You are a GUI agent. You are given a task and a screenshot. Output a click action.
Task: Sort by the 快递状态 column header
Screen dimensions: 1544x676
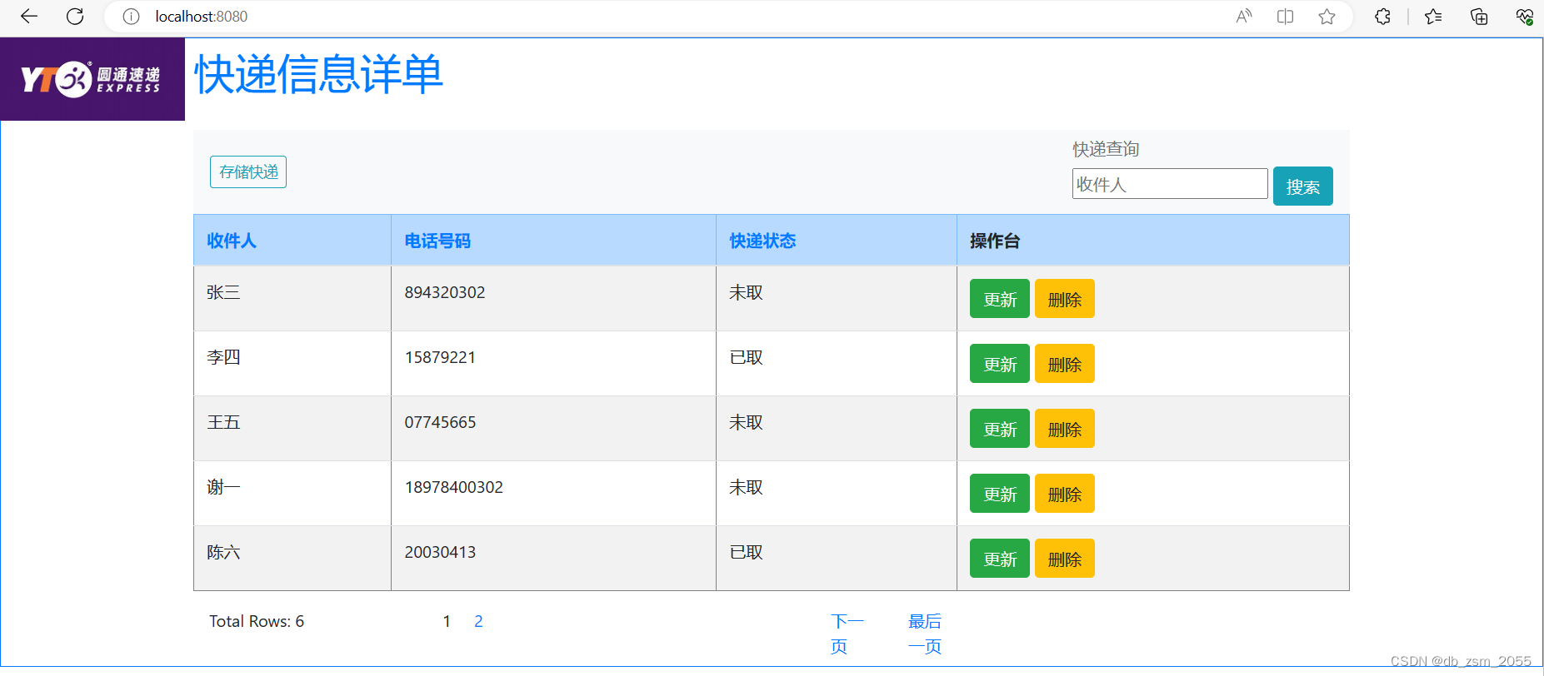pyautogui.click(x=762, y=241)
